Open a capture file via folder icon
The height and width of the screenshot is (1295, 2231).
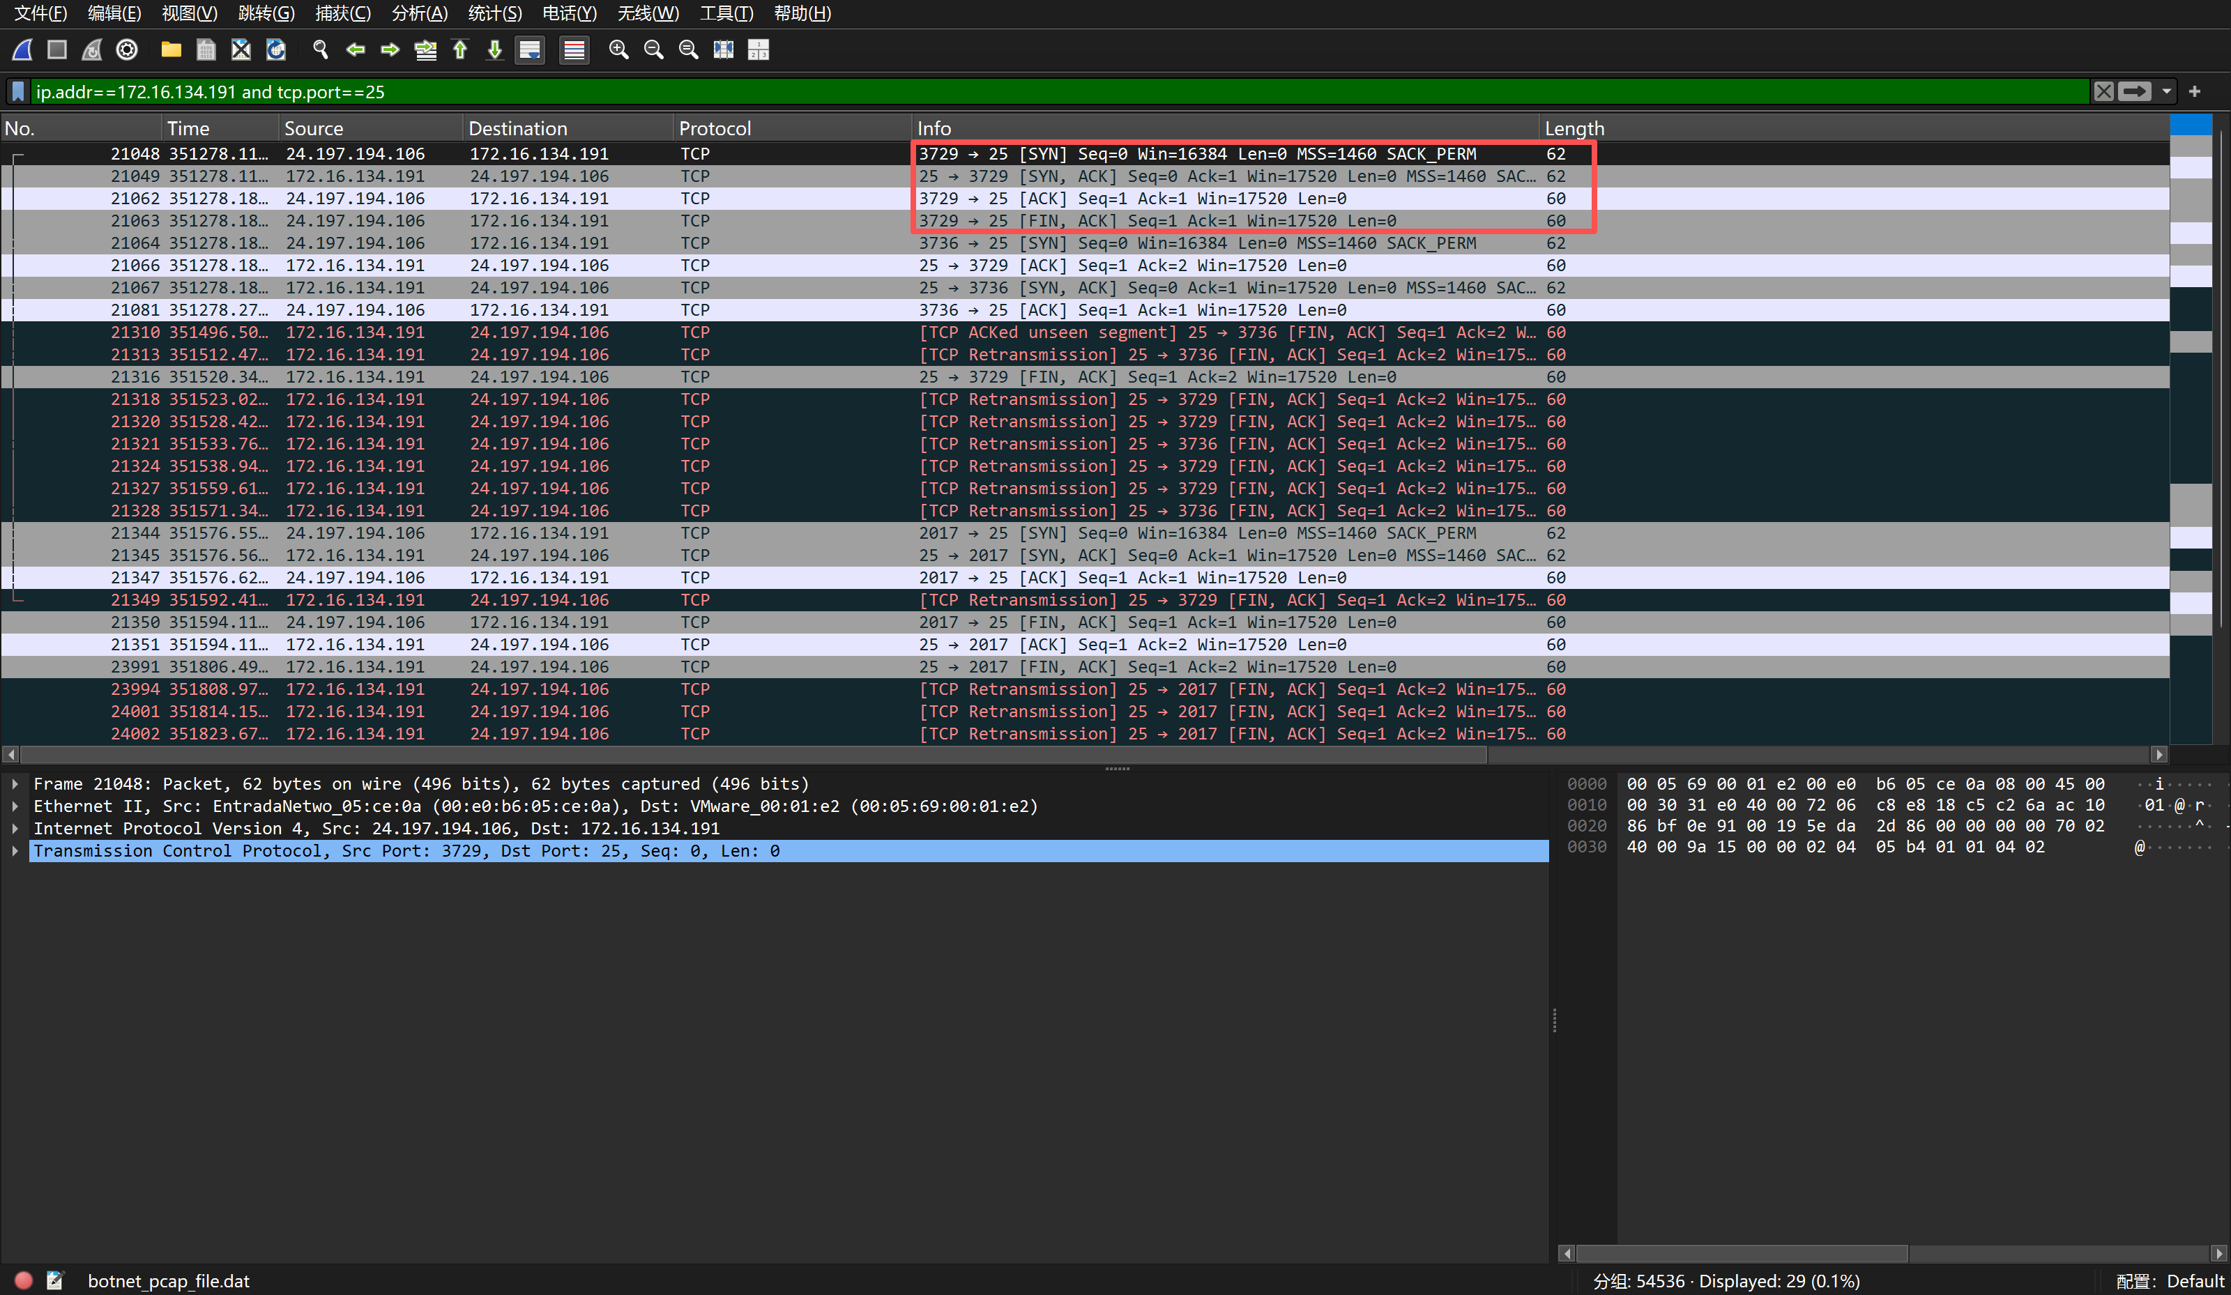[171, 49]
